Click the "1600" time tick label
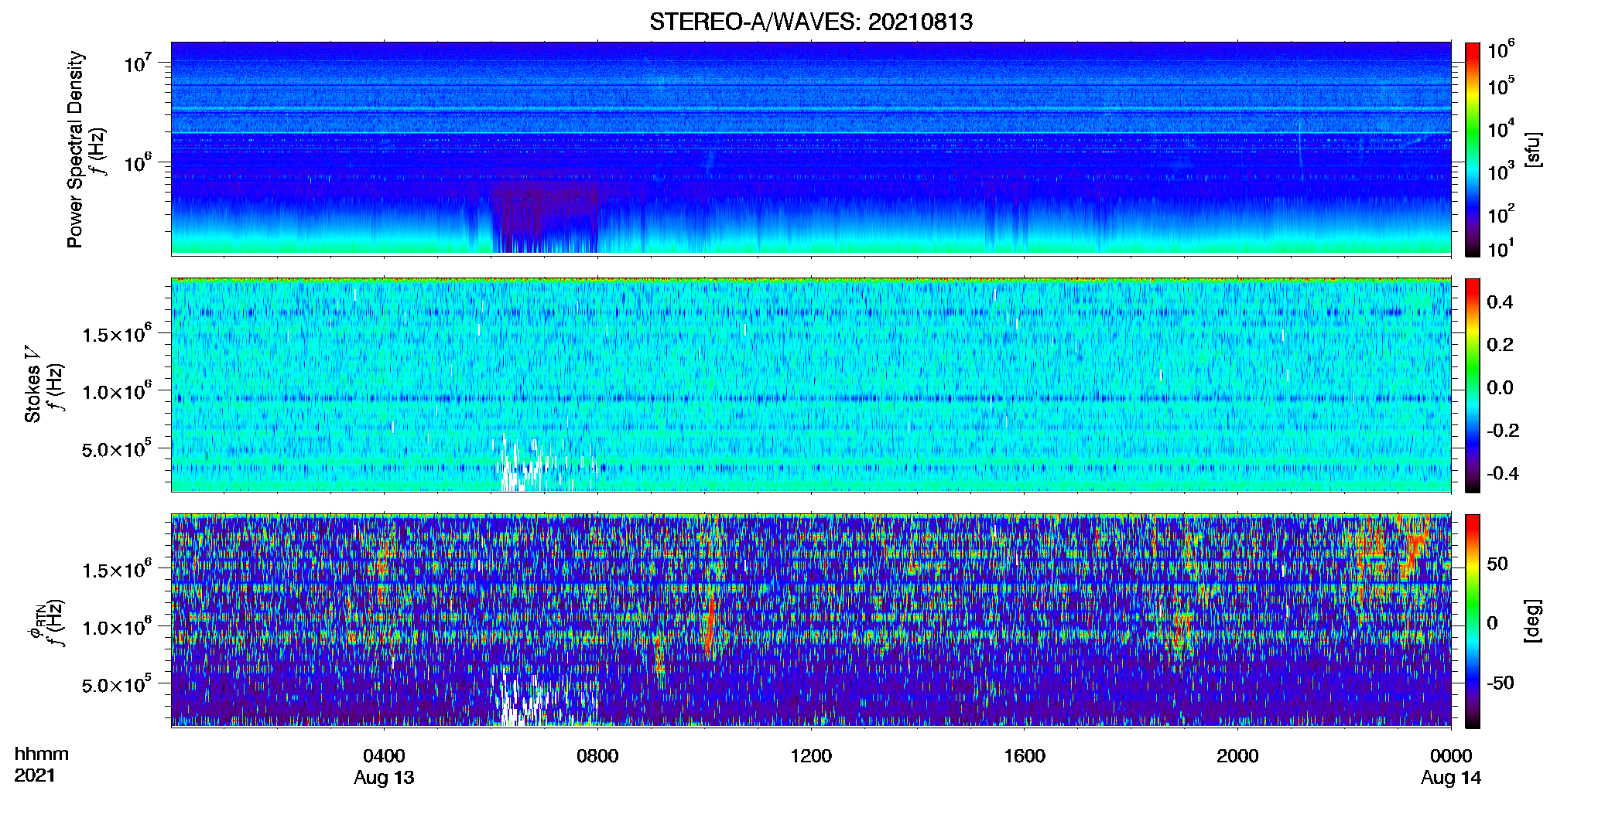 pyautogui.click(x=1025, y=756)
